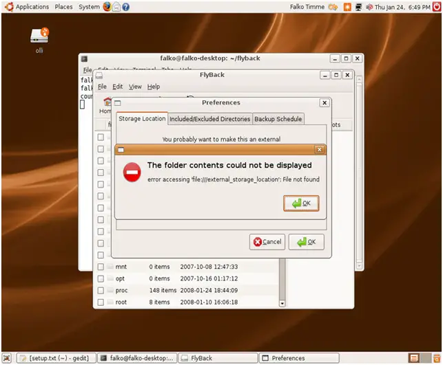
Task: Tick the checkbox for the opt folder
Action: (101, 278)
